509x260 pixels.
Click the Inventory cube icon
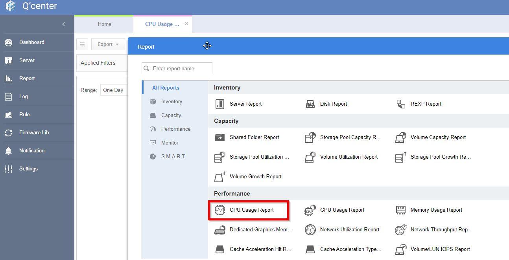tap(153, 101)
